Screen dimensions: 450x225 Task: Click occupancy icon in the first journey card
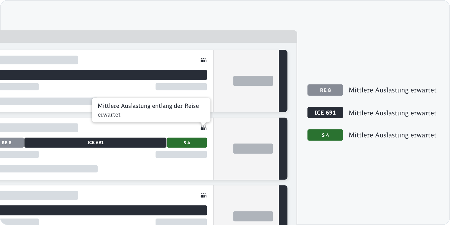pos(204,60)
